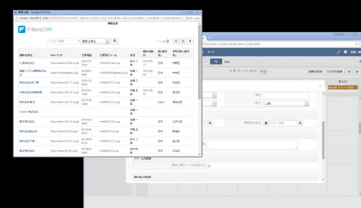The width and height of the screenshot is (361, 208).
Task: Expand the すべて menu in navigation bar
Action: pos(212,52)
